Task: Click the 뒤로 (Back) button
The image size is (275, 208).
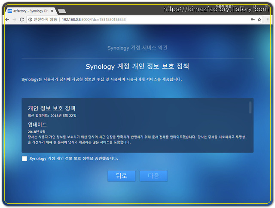Action: click(121, 176)
